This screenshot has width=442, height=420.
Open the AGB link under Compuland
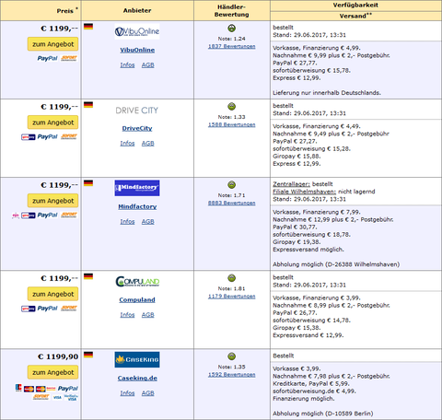point(147,315)
